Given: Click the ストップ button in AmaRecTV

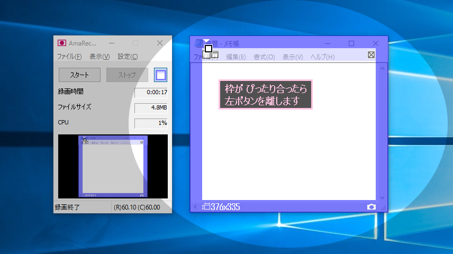Looking at the screenshot, I should coord(127,75).
